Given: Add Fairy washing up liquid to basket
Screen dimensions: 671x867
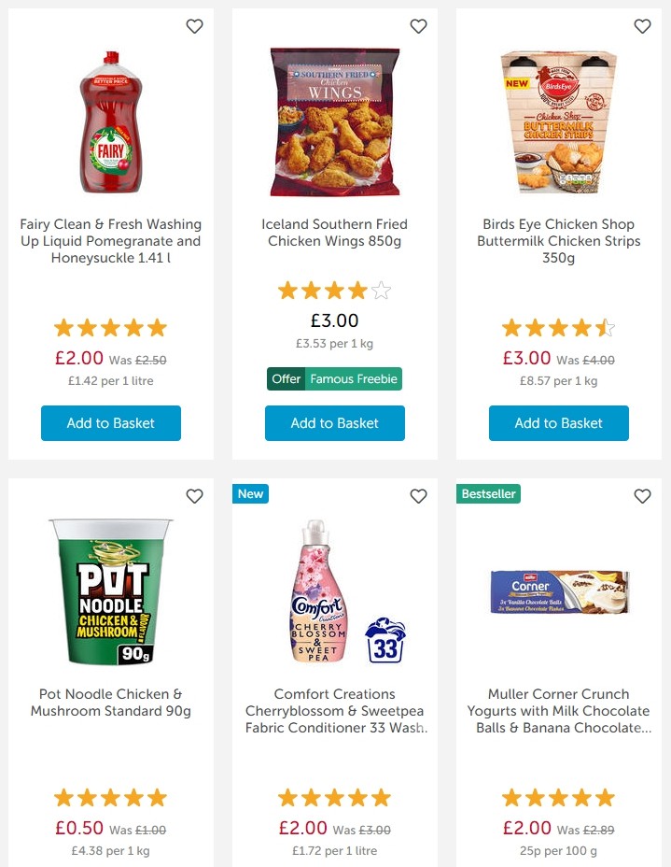Looking at the screenshot, I should click(x=110, y=422).
